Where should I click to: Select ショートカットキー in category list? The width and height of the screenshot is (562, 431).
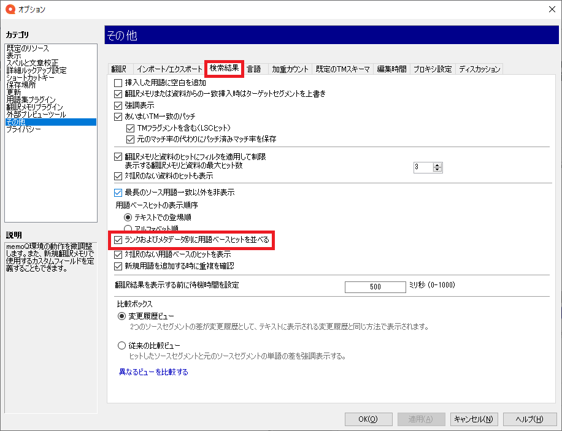coord(31,78)
